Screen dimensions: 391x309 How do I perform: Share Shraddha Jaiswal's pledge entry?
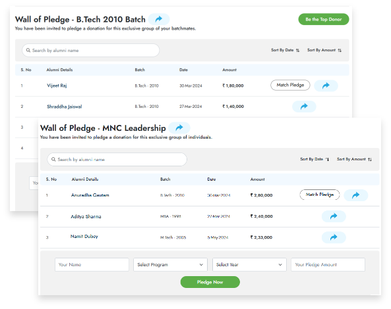(x=304, y=107)
